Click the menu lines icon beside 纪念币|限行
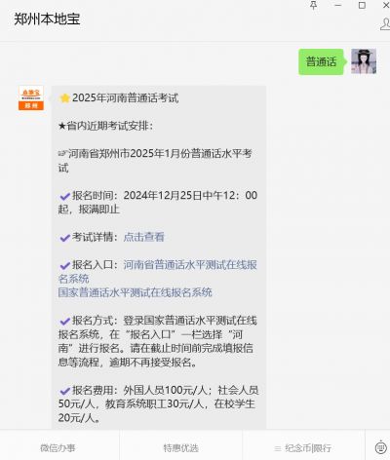This screenshot has width=390, height=460. tap(278, 448)
